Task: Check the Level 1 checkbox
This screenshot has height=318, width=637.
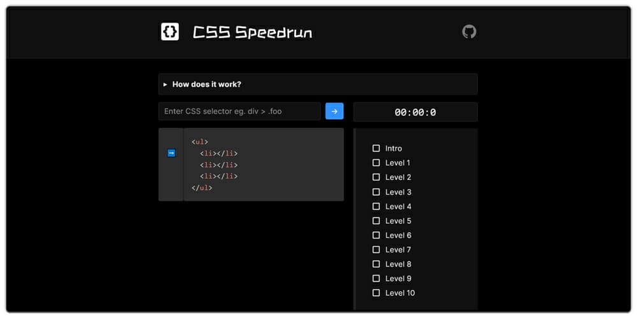Action: 376,163
